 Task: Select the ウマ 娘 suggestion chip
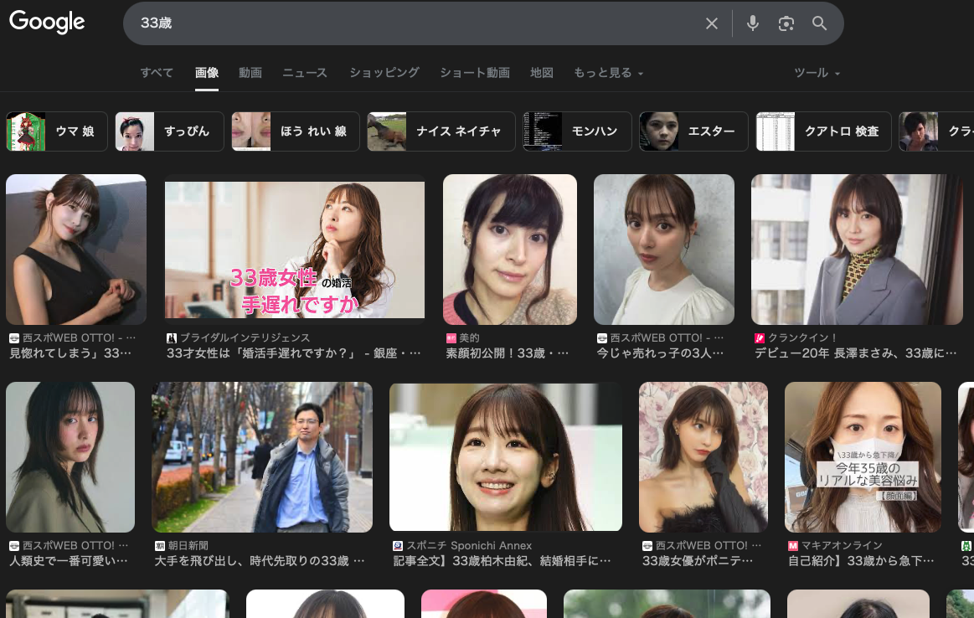tap(56, 131)
